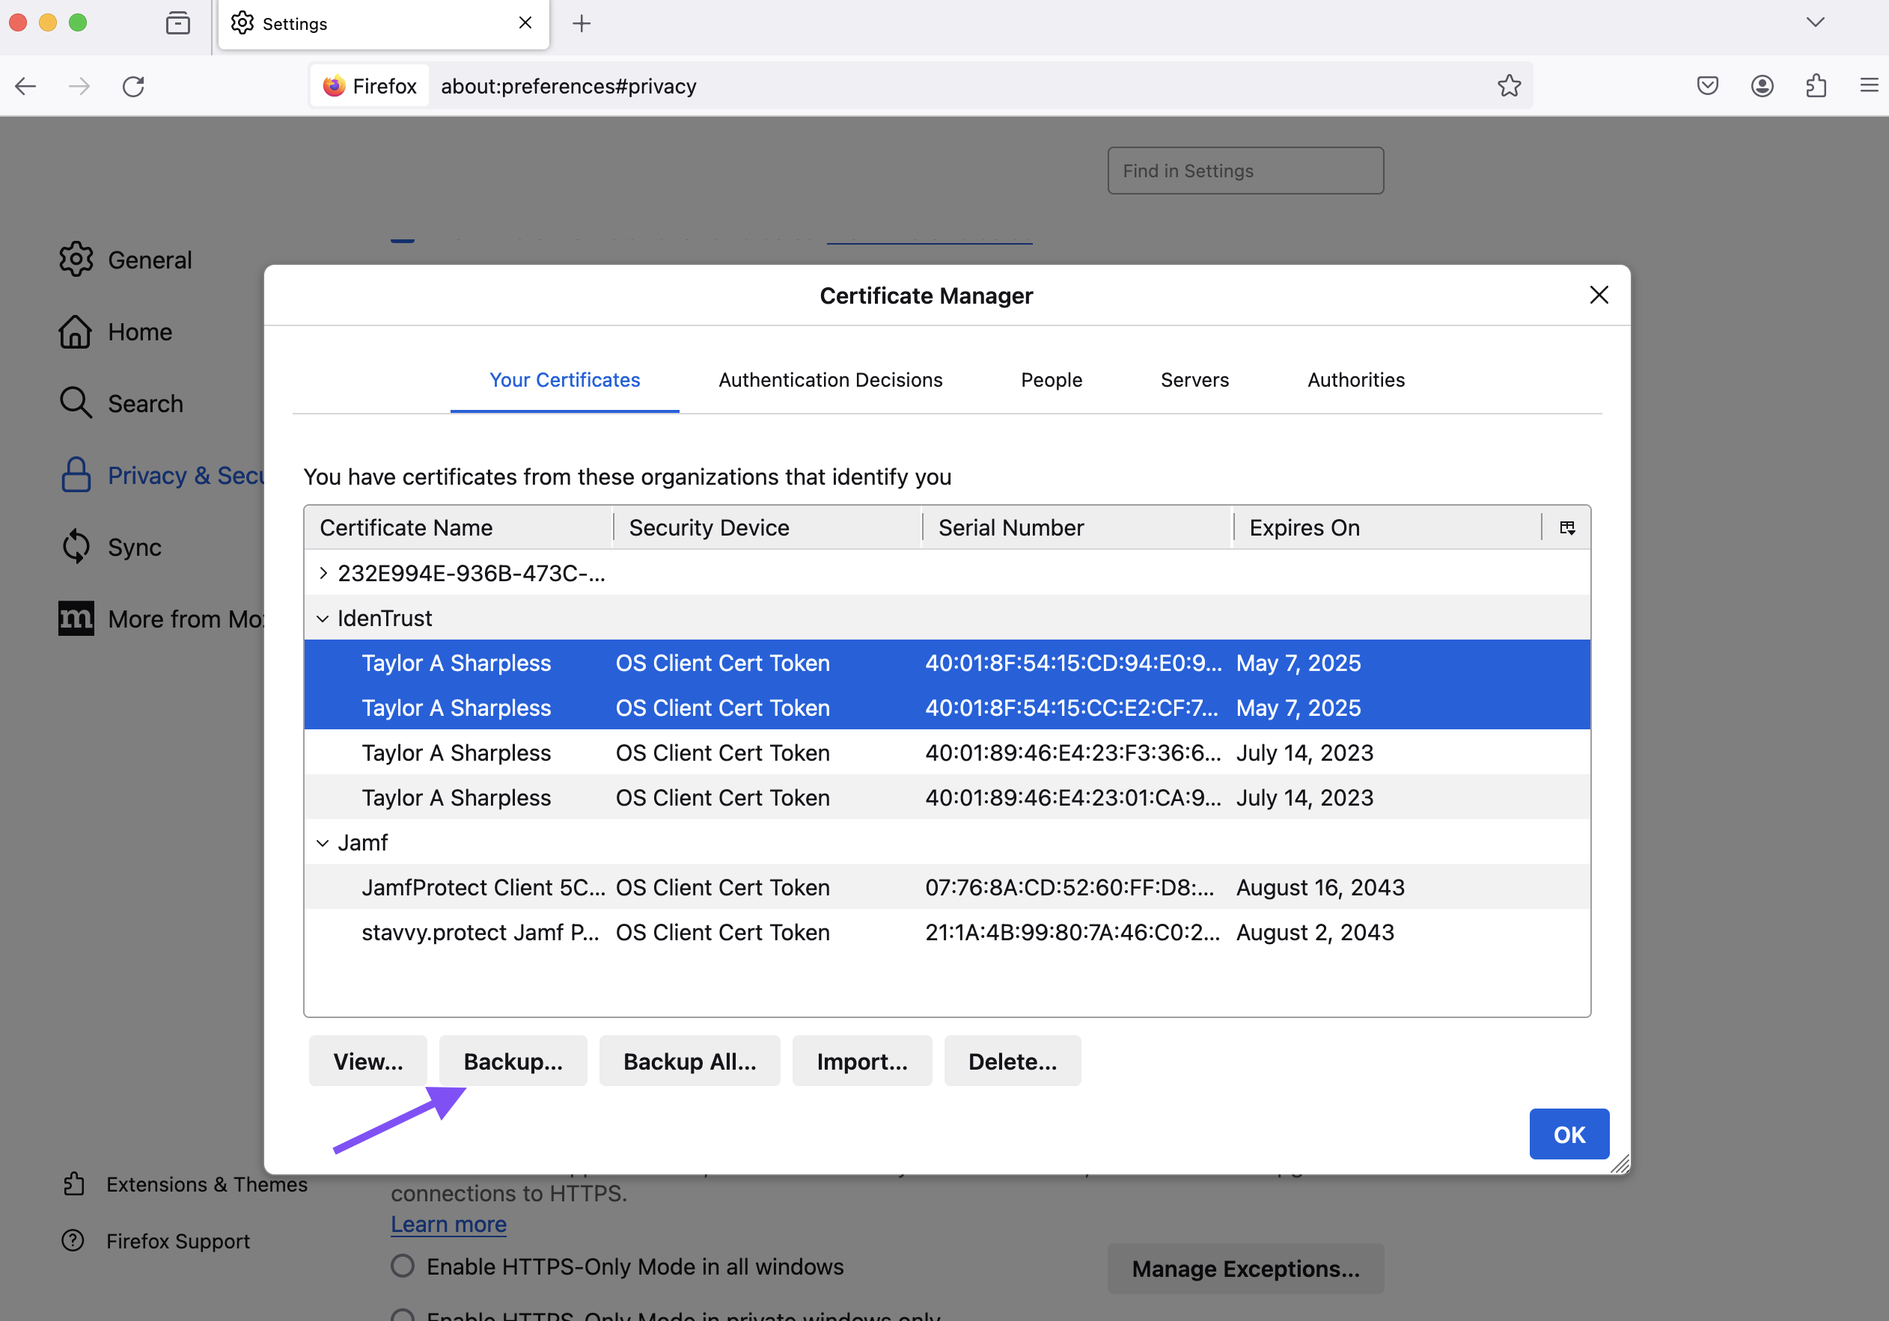
Task: Reload the page with refresh icon
Action: point(133,86)
